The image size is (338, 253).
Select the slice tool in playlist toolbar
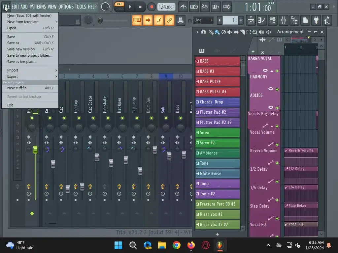pos(243,32)
